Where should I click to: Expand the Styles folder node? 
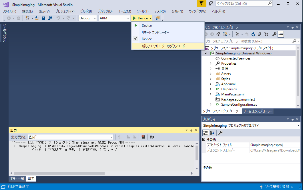point(210,79)
